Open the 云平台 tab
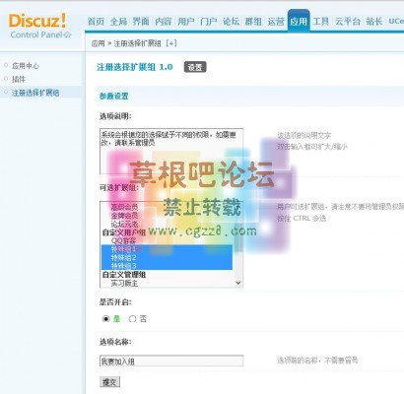 click(x=348, y=22)
